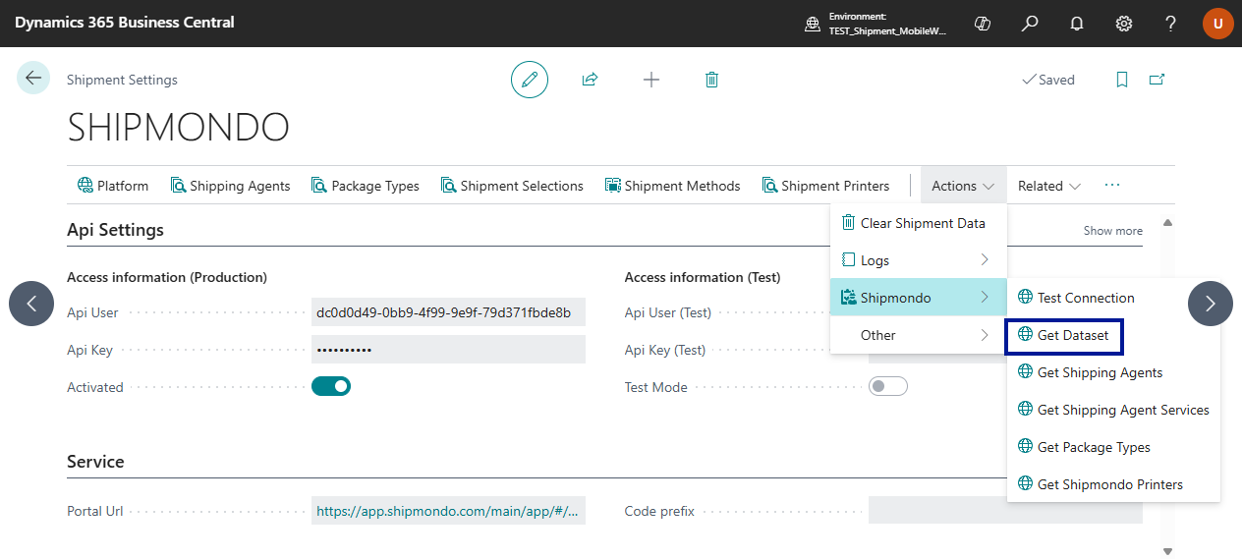The image size is (1242, 559).
Task: Open Package Types
Action: (x=366, y=186)
